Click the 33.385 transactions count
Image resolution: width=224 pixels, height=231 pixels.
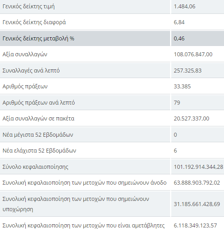[x=182, y=86]
